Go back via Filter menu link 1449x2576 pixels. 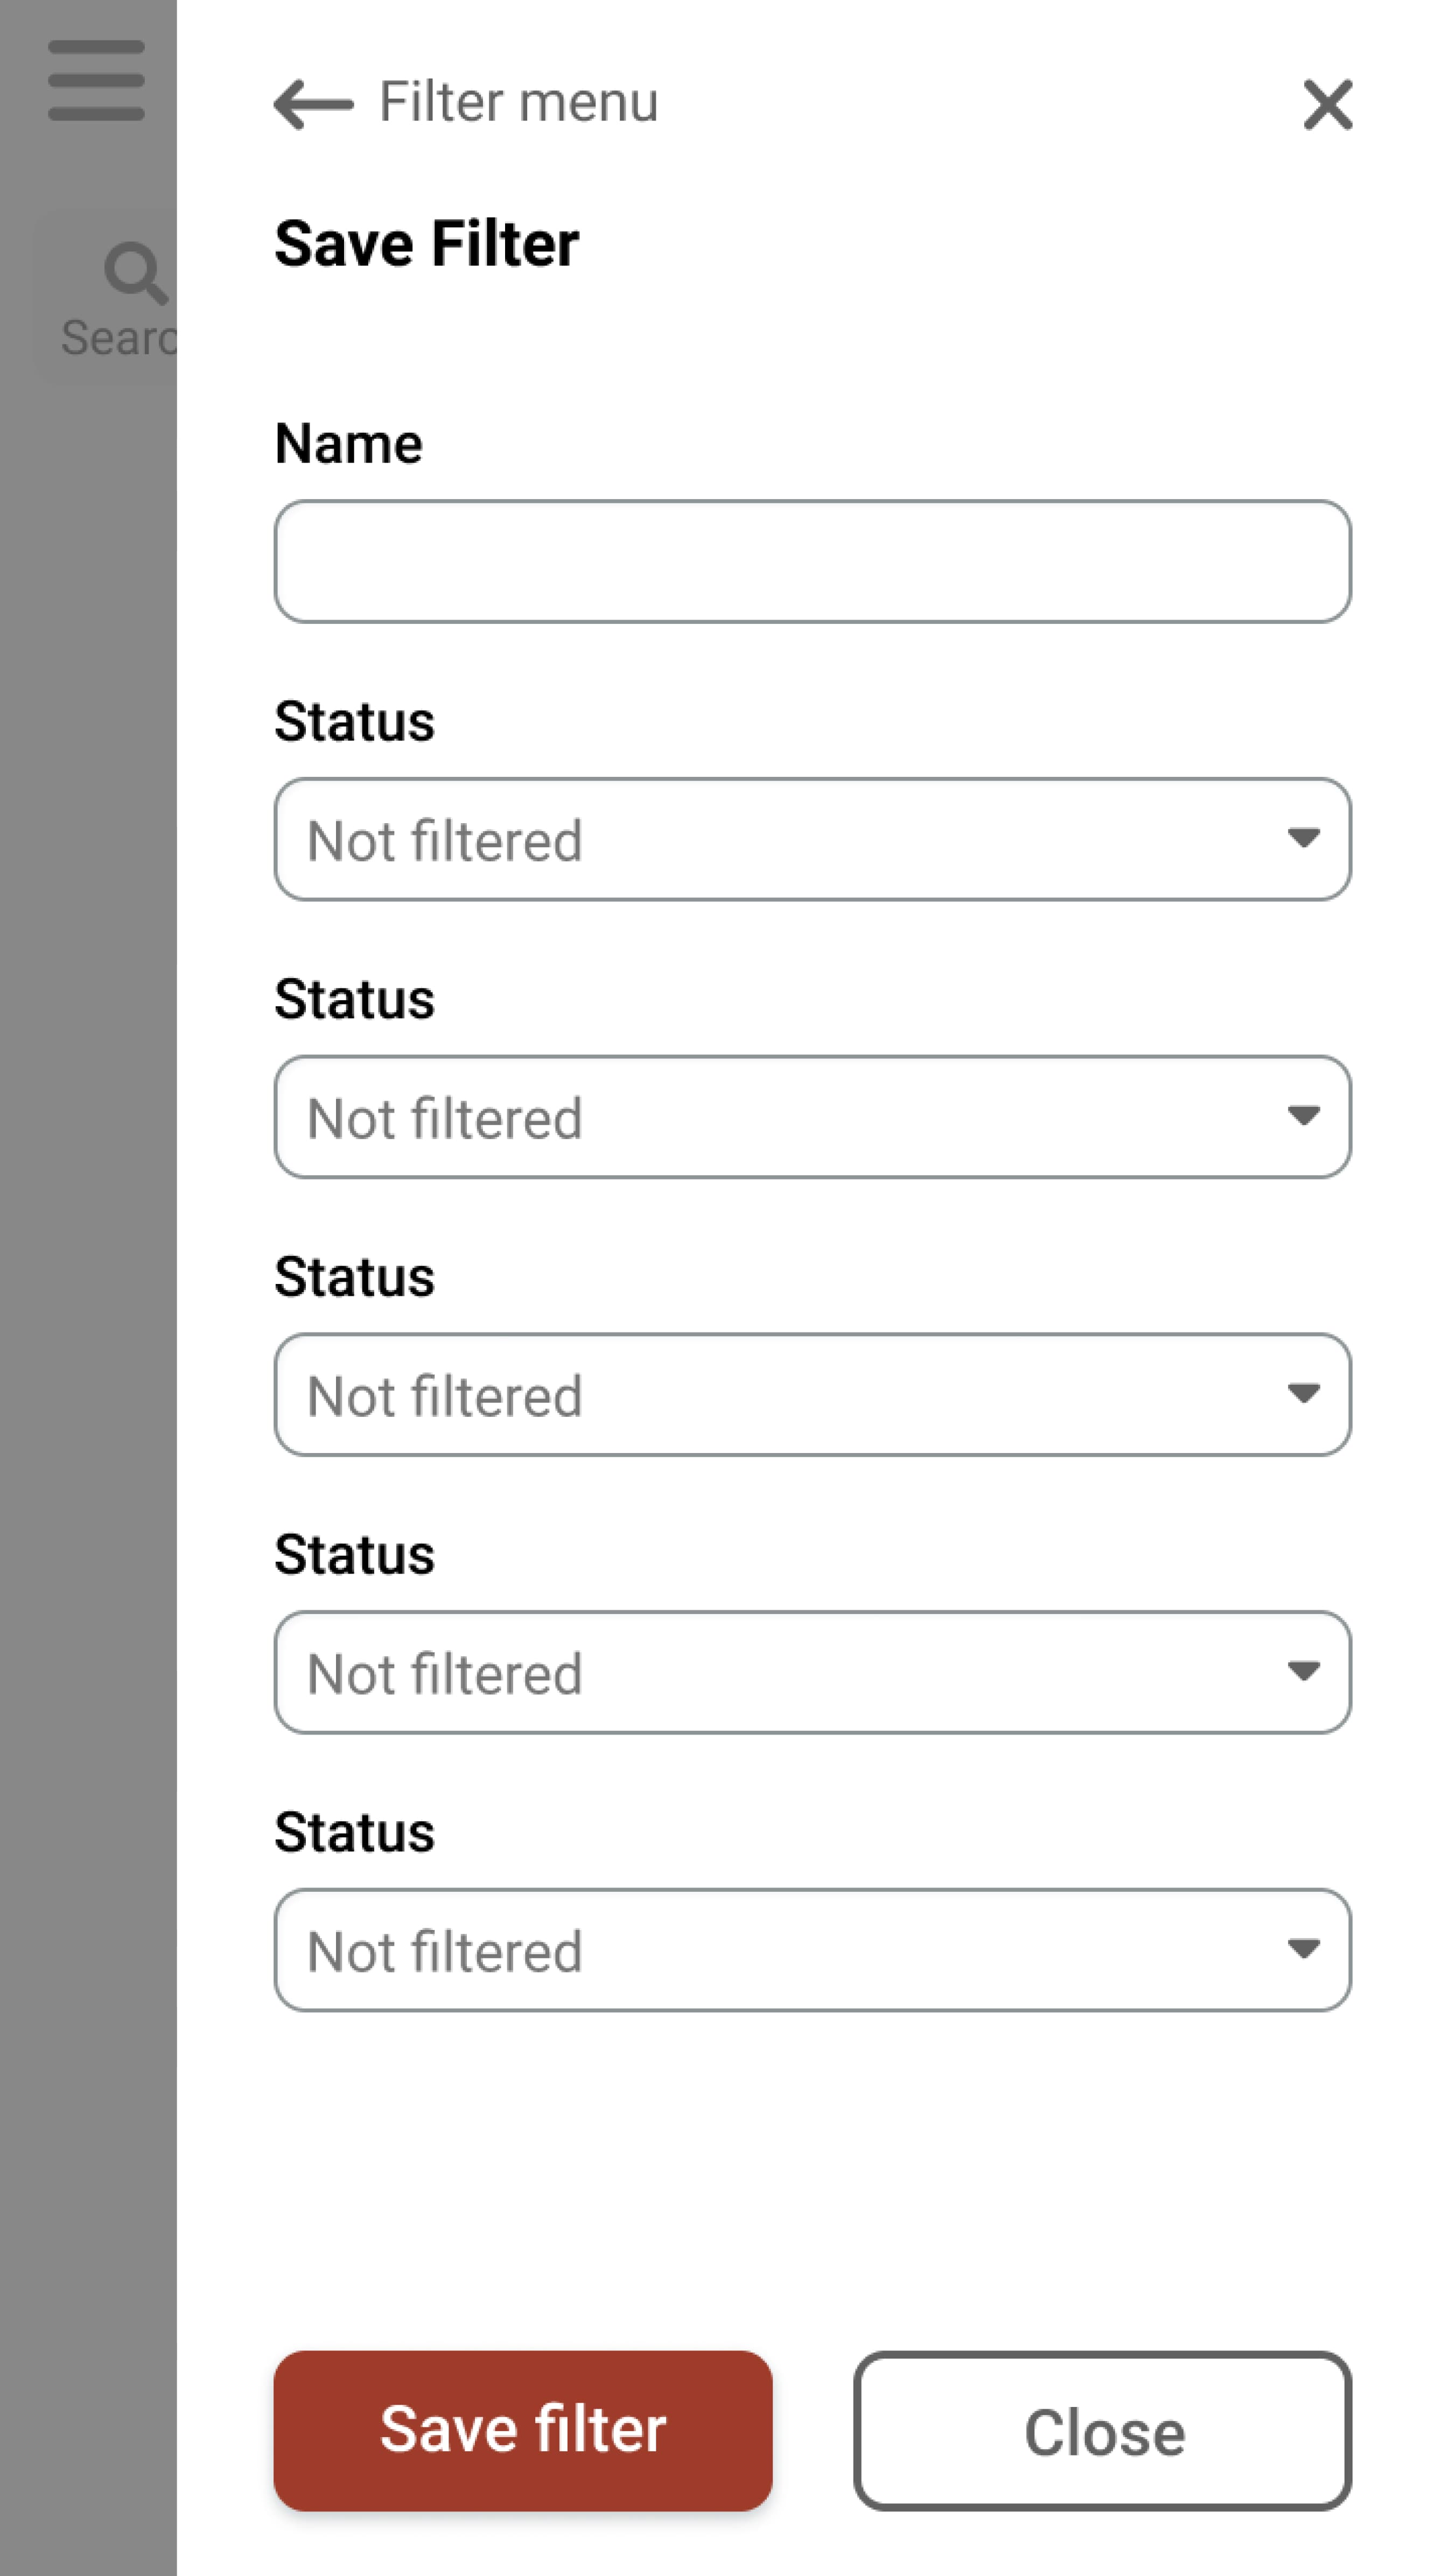point(518,103)
